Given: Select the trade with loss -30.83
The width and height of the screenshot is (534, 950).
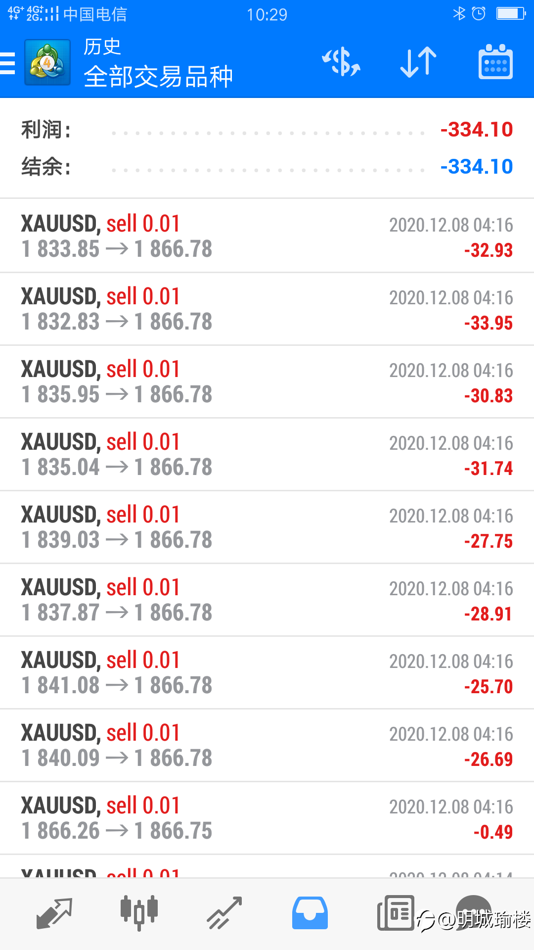Looking at the screenshot, I should 267,381.
